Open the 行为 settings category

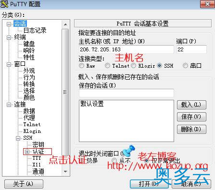(x=29, y=77)
